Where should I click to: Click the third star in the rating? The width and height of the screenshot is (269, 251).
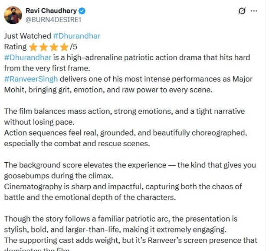[54, 47]
